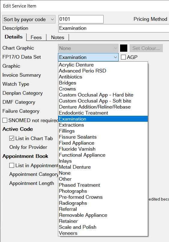Toggle List in Appointment Book checkbox

[x=12, y=165]
